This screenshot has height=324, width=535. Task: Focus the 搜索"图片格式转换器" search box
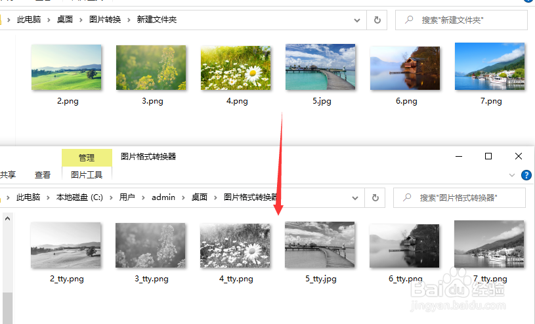(x=460, y=198)
